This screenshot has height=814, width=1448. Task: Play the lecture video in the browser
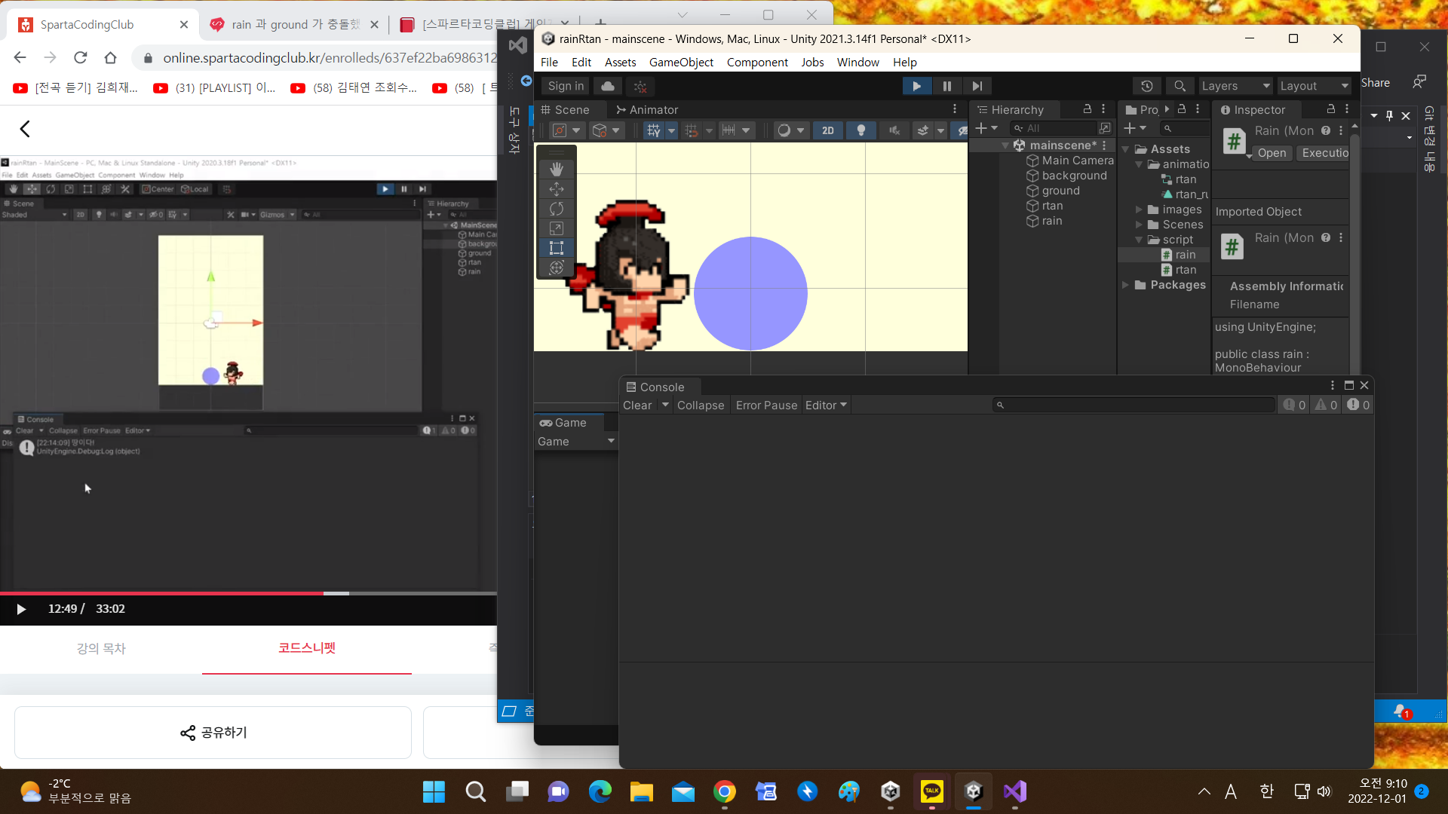click(21, 609)
